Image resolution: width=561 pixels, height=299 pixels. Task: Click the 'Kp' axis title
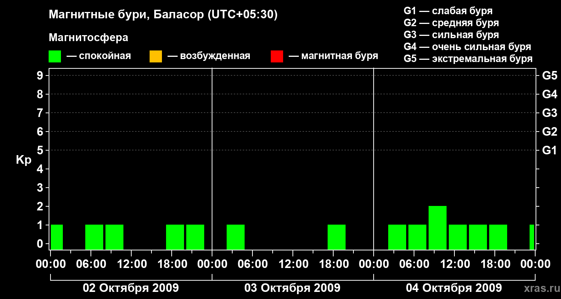tap(24, 160)
